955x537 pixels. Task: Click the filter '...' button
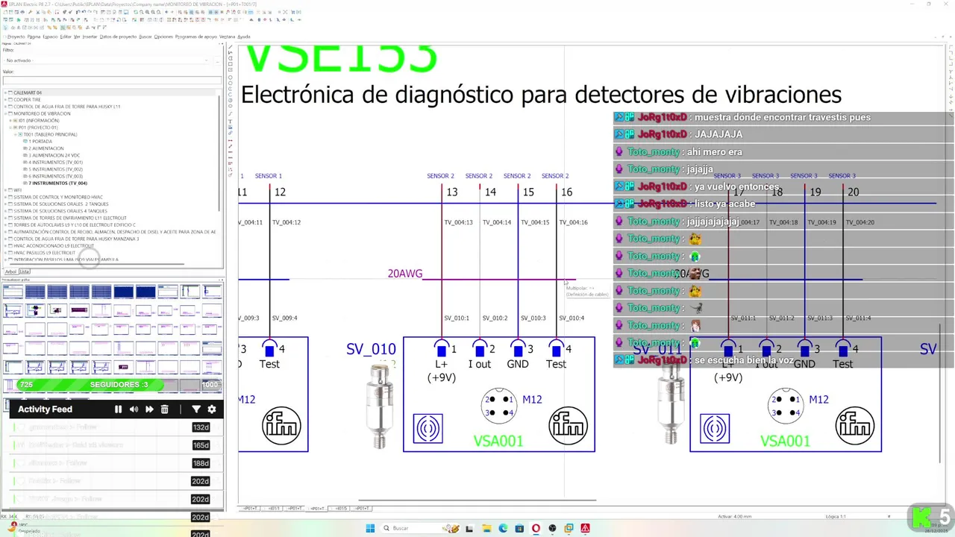coord(218,60)
